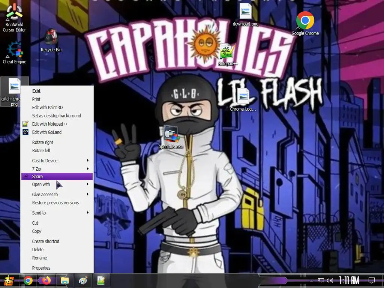Image resolution: width=384 pixels, height=288 pixels.
Task: Select Rotate right from context menu
Action: tap(57, 142)
